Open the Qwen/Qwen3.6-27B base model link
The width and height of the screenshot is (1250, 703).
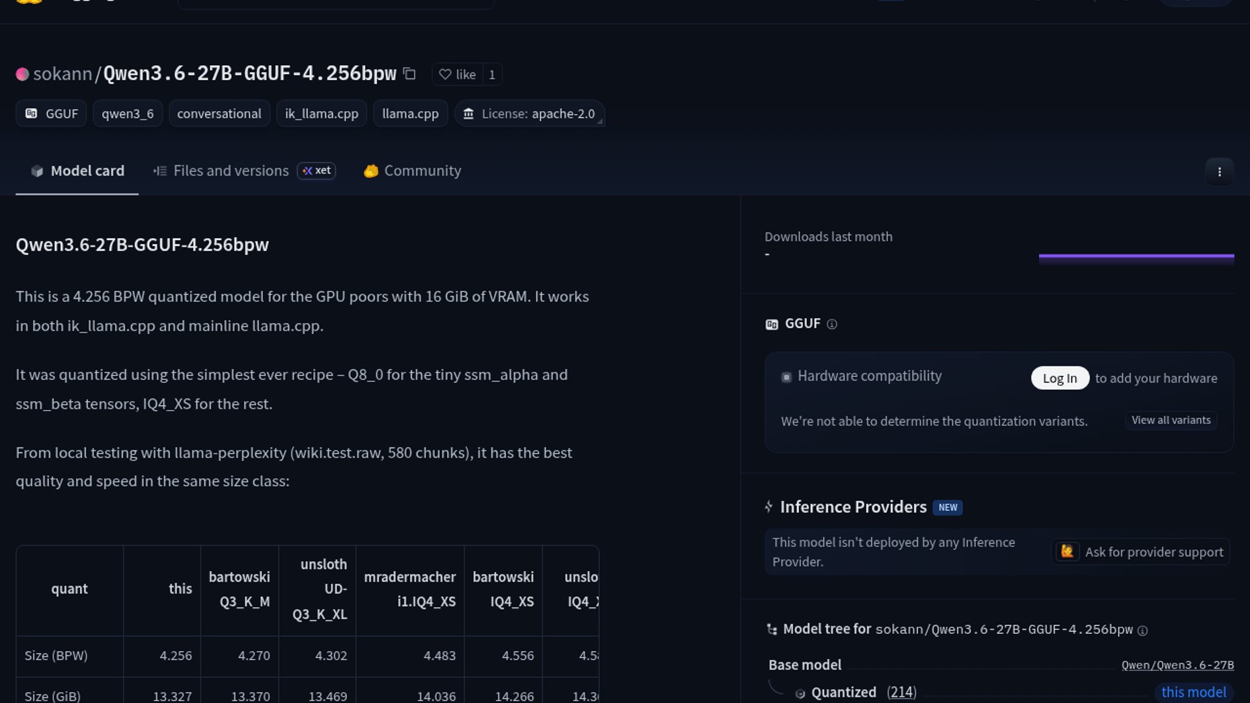click(x=1177, y=665)
